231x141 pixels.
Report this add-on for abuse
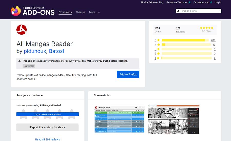point(47,127)
